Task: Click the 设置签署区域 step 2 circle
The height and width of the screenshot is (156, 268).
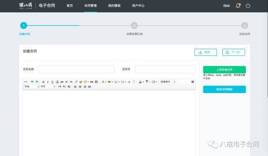Action: point(134,25)
